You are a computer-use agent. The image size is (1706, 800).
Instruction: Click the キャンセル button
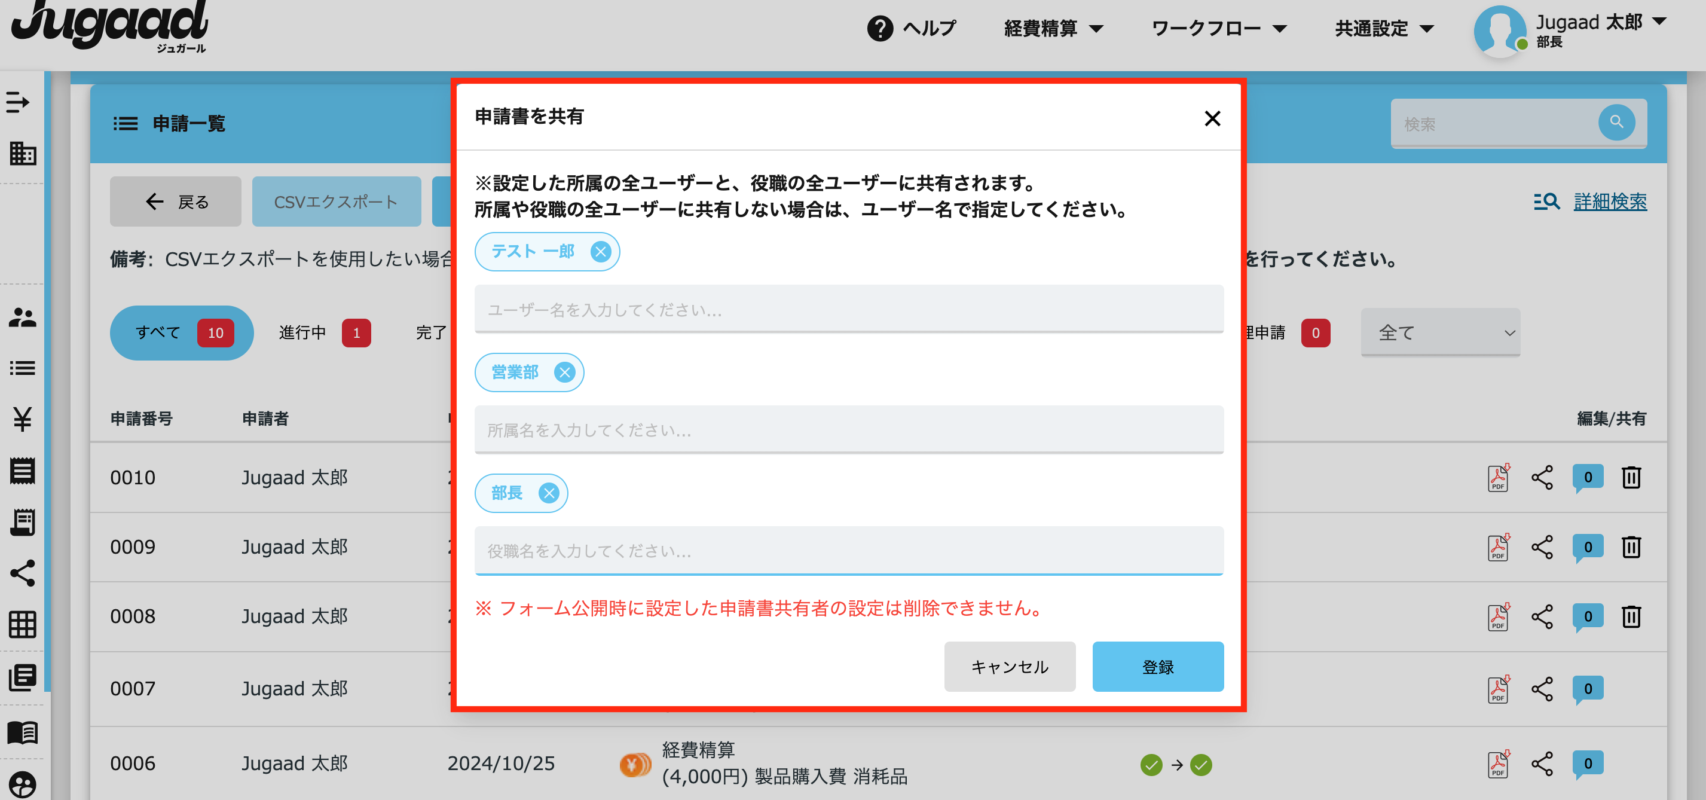click(1009, 666)
